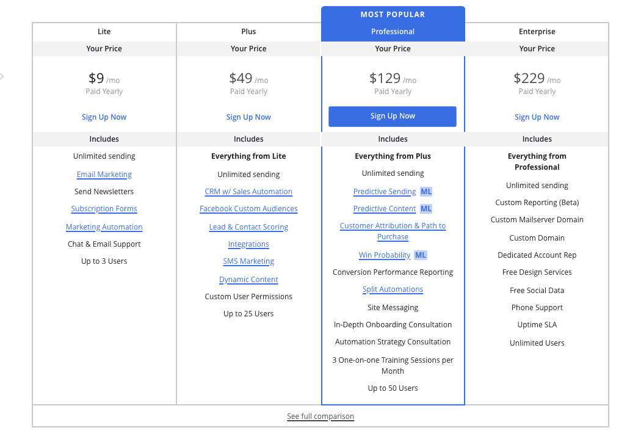Open the Integrations link

pyautogui.click(x=248, y=244)
